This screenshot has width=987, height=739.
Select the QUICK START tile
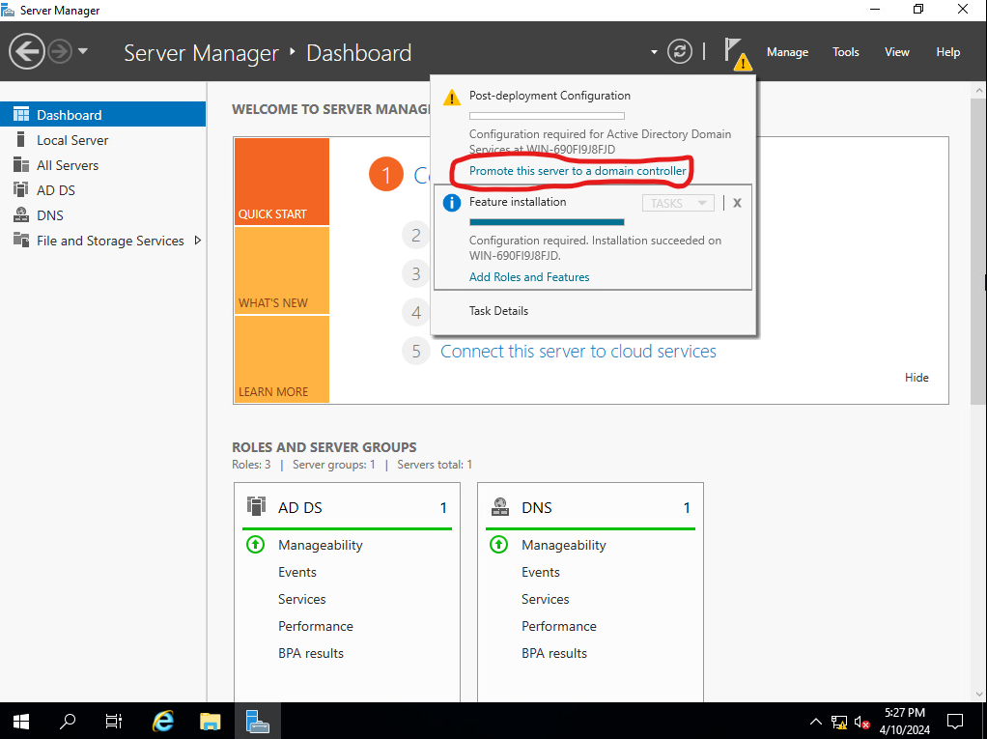tap(281, 182)
